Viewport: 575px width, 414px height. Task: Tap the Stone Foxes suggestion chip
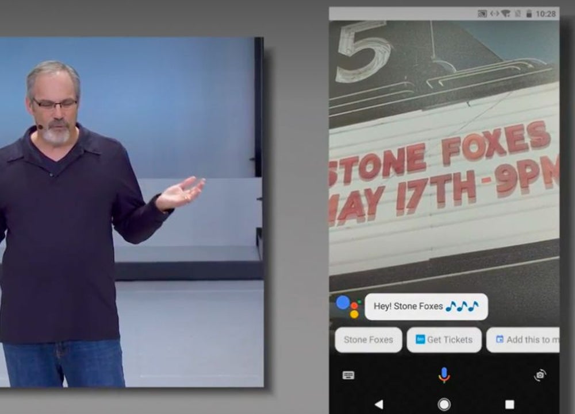(x=368, y=340)
